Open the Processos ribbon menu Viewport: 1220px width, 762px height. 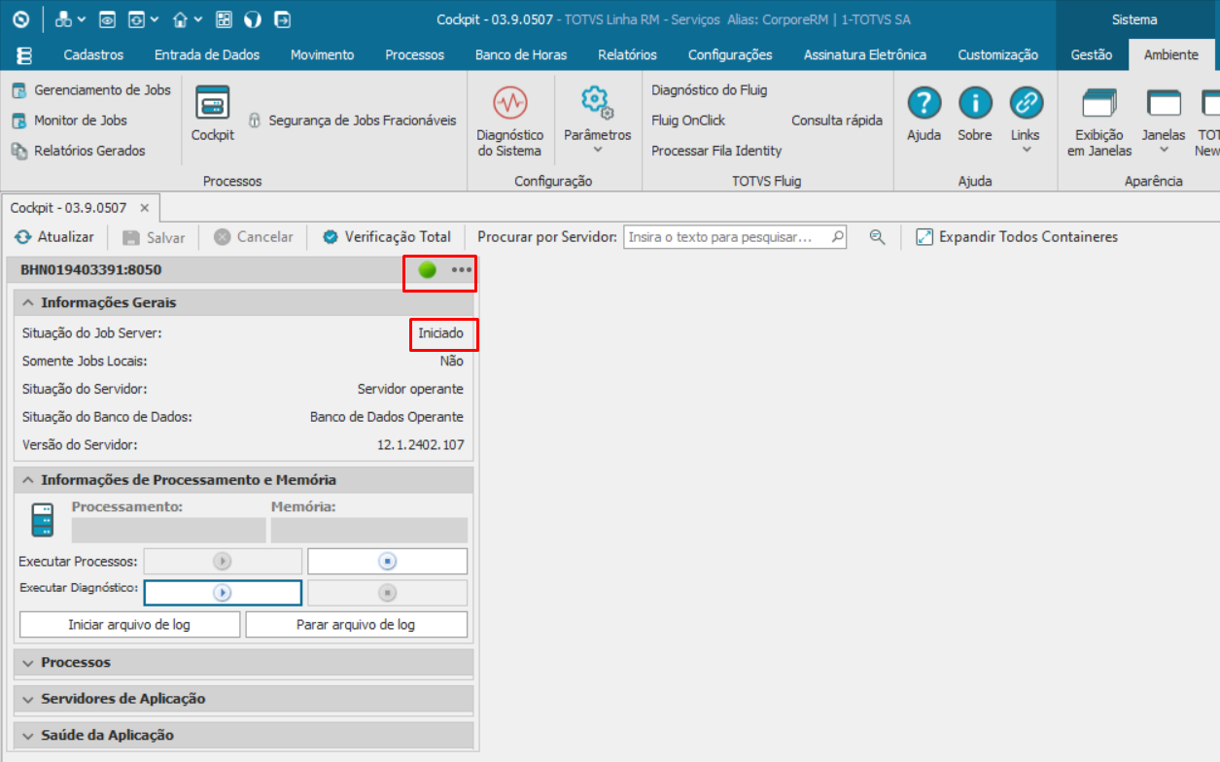(414, 54)
